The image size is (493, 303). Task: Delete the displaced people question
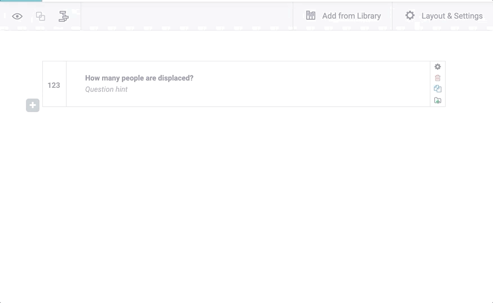[x=438, y=78]
